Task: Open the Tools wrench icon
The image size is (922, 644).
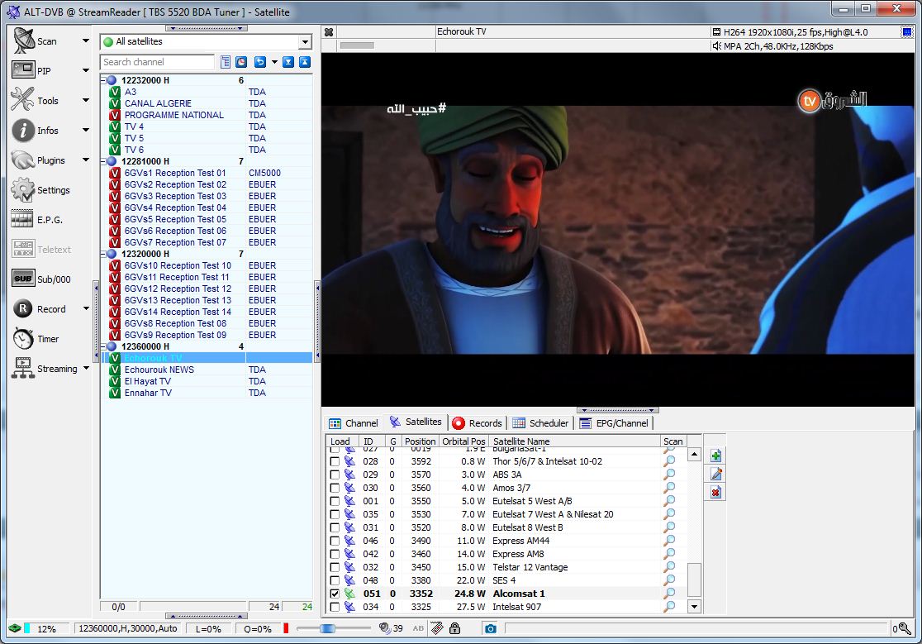Action: [22, 99]
